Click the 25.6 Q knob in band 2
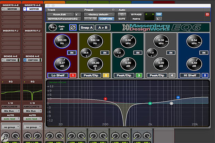The height and width of the screenshot is (143, 215). click(x=86, y=53)
